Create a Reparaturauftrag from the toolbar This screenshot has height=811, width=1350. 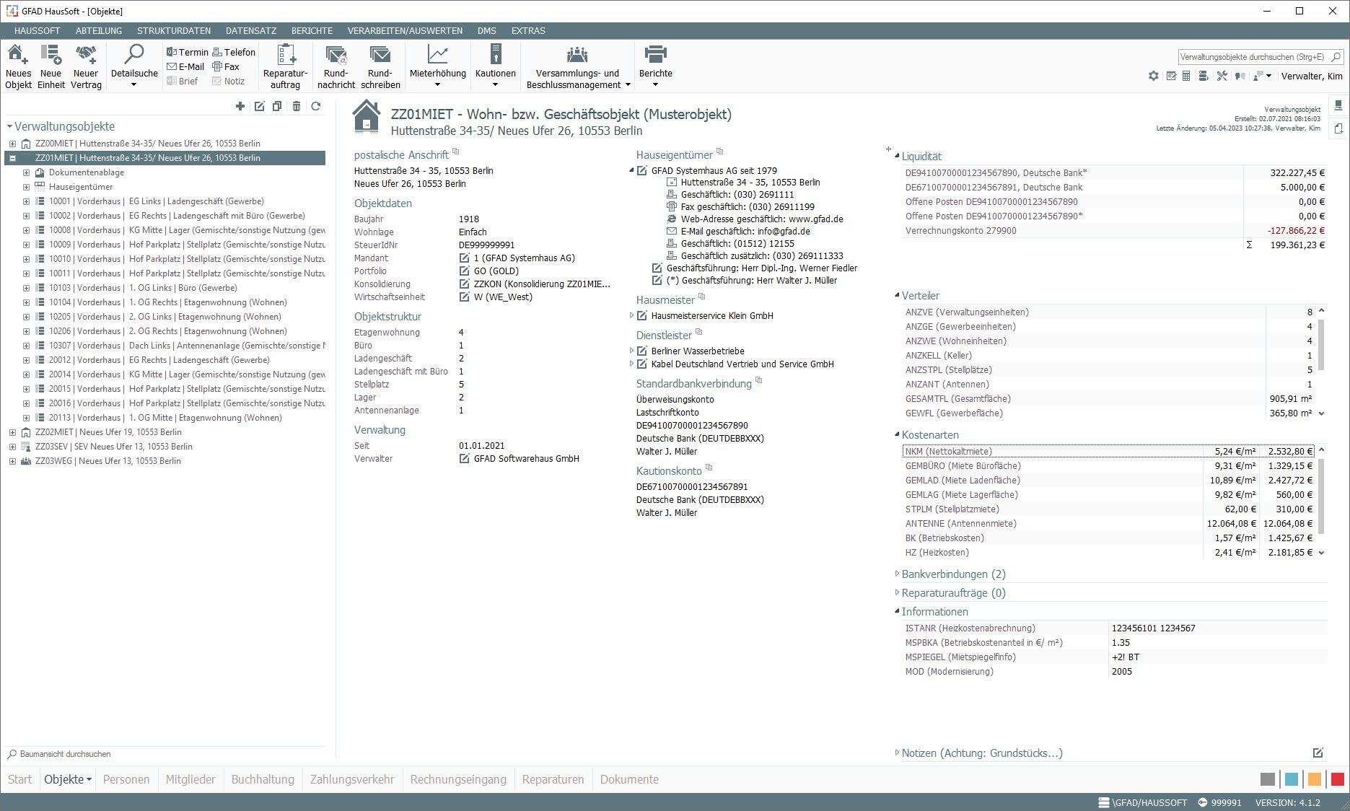pos(286,55)
